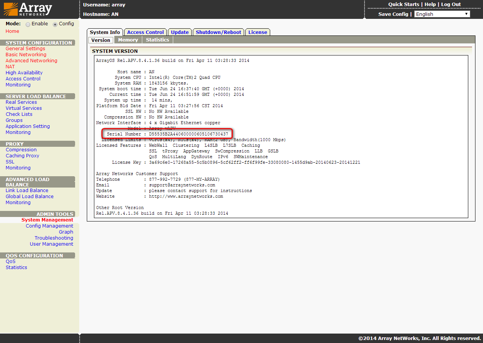Select the Config mode radio button
The image size is (483, 343).
coord(55,24)
